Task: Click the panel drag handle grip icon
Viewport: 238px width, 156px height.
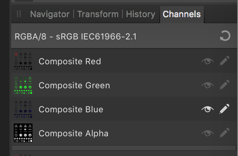Action: click(19, 14)
